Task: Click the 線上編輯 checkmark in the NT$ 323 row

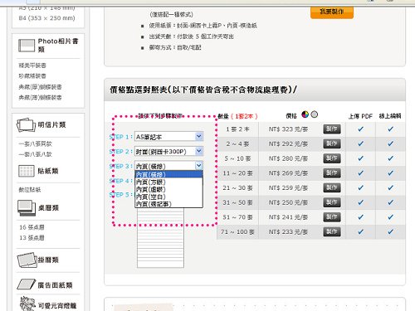Action: 390,129
